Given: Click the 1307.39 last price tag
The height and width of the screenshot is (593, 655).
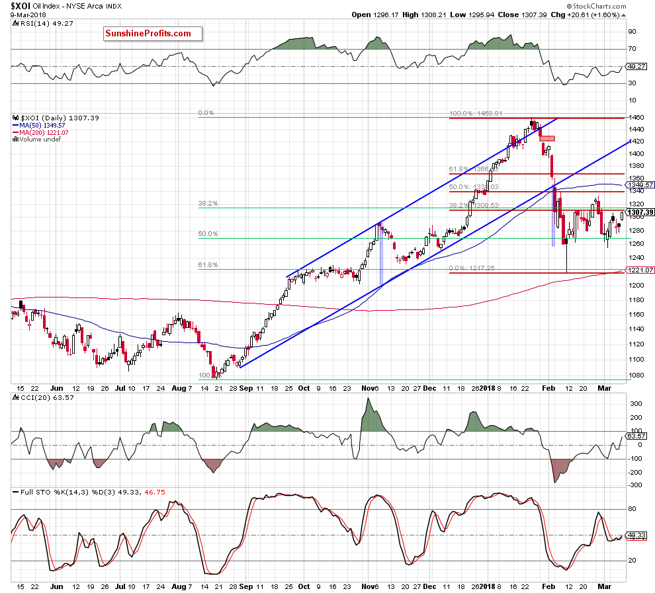Looking at the screenshot, I should click(640, 212).
